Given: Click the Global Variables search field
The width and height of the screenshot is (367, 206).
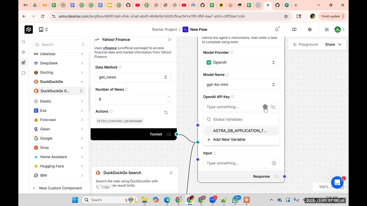Looking at the screenshot, I should [x=241, y=119].
